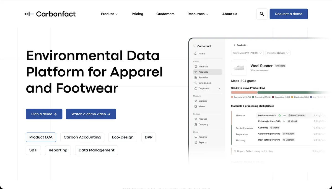
Task: Open the Exports icon under Share
Action: (x=196, y=143)
